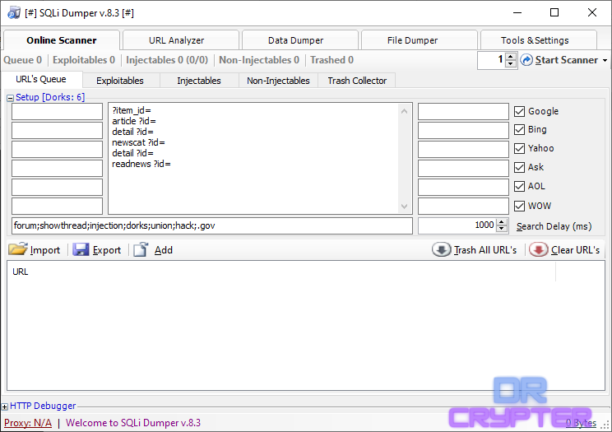Click the Trashed 0 counter
The height and width of the screenshot is (432, 612).
(x=331, y=60)
